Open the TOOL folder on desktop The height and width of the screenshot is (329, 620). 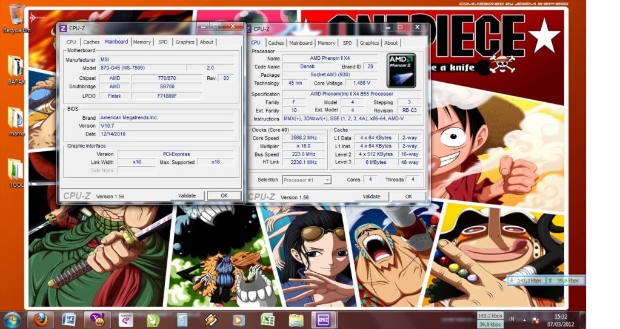16,173
